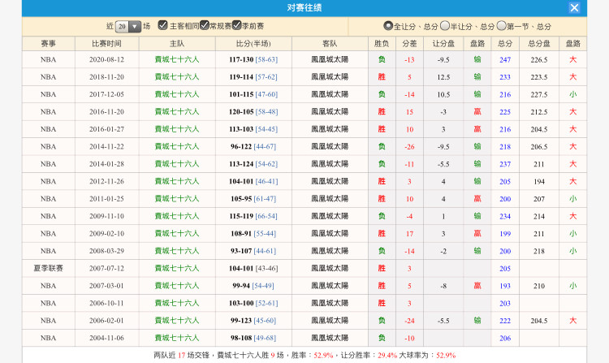Click half-time score [58-63]
609x363 pixels.
(x=266, y=60)
